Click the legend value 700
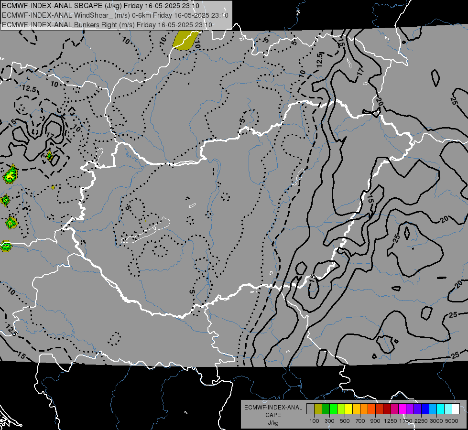 360,421
